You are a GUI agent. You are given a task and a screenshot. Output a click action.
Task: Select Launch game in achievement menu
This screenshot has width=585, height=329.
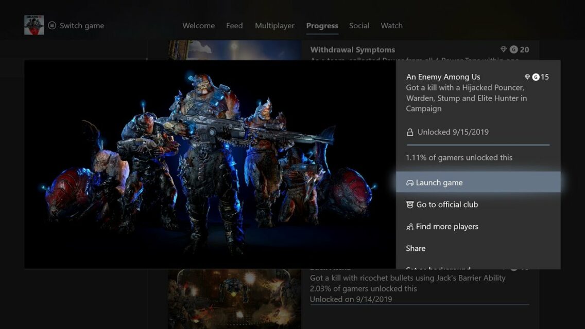[x=478, y=182]
